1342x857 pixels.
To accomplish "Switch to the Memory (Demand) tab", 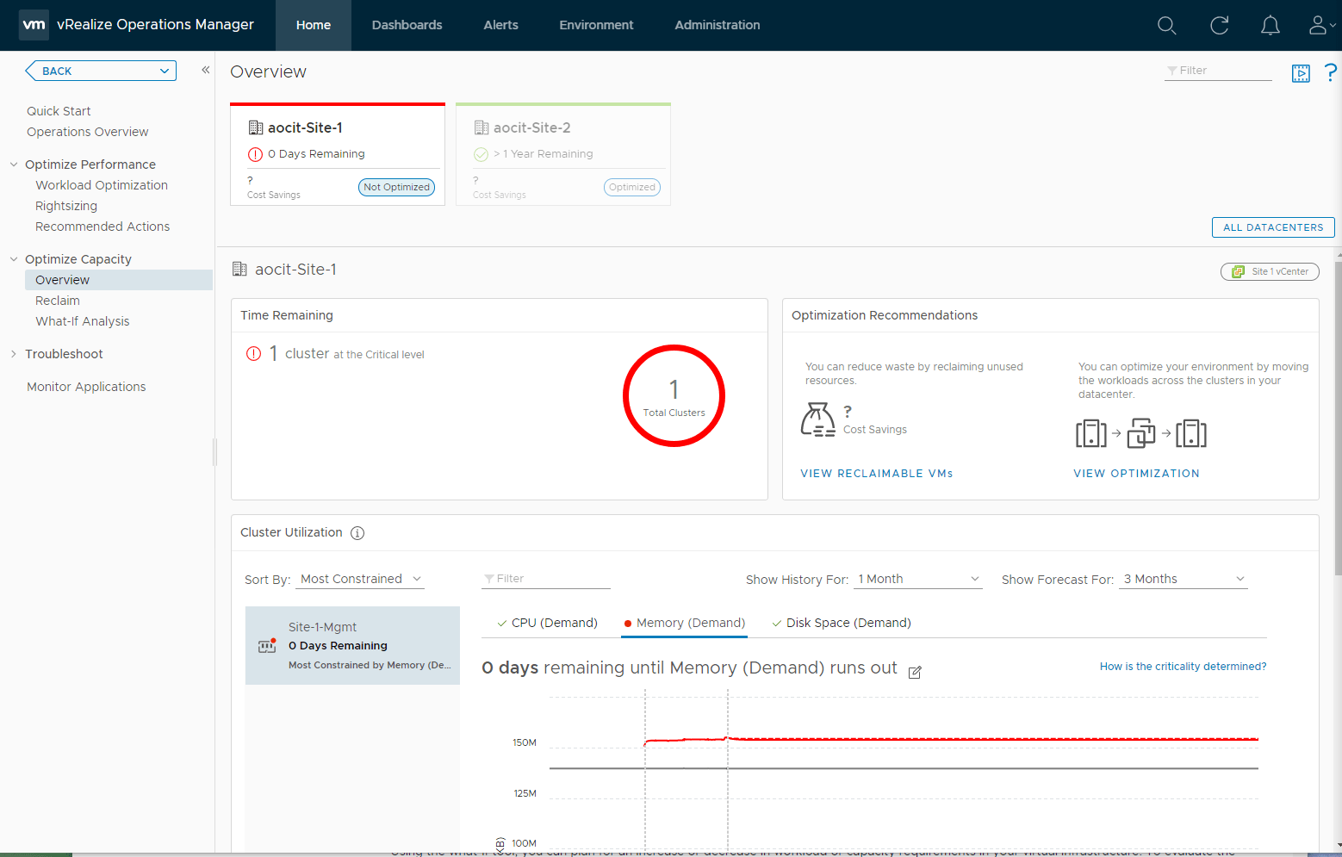I will [684, 623].
